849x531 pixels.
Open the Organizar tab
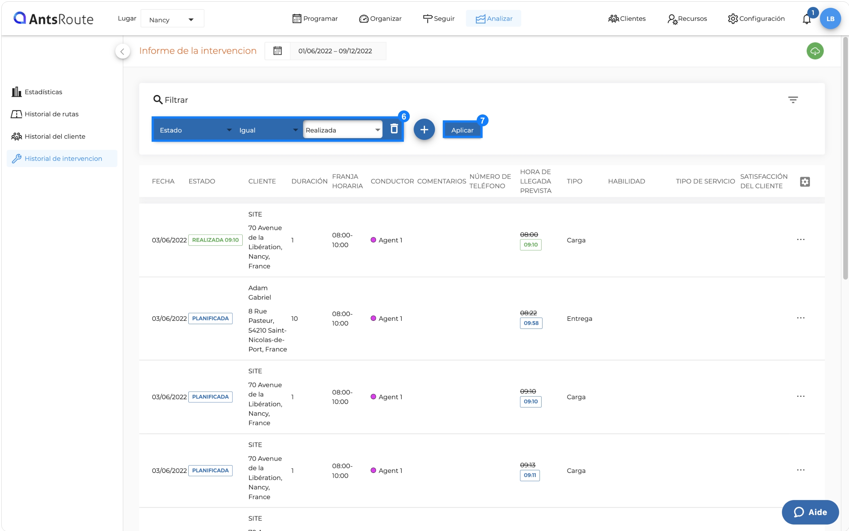380,19
